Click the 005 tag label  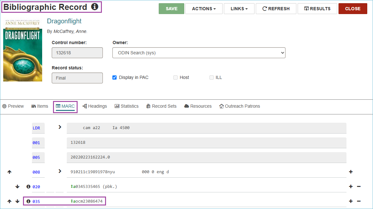click(36, 158)
